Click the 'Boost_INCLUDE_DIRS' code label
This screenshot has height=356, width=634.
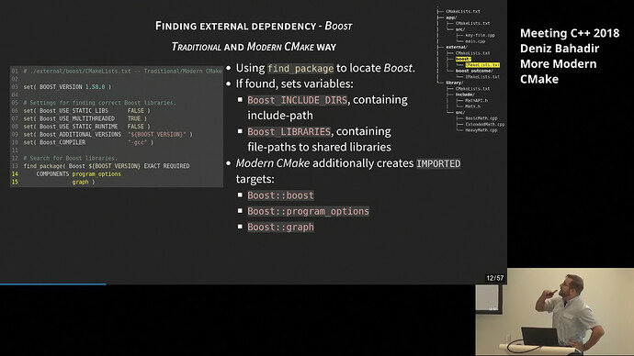[297, 100]
